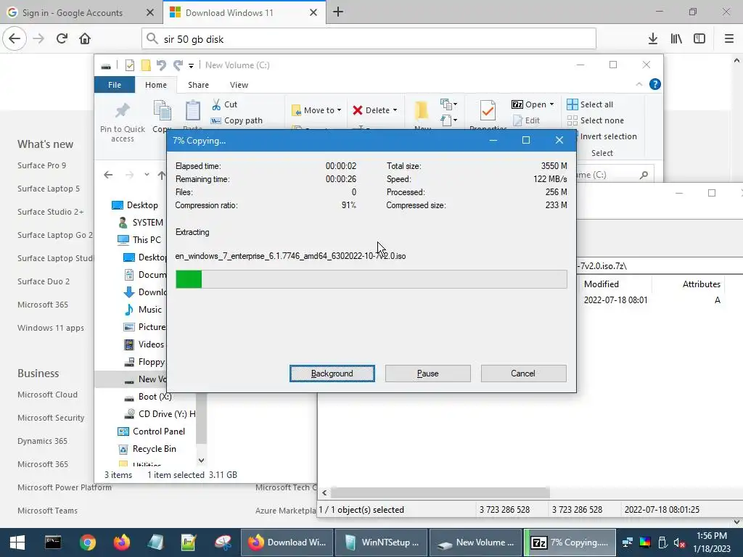Image resolution: width=743 pixels, height=557 pixels.
Task: Open Microsoft Cloud link
Action: click(47, 395)
